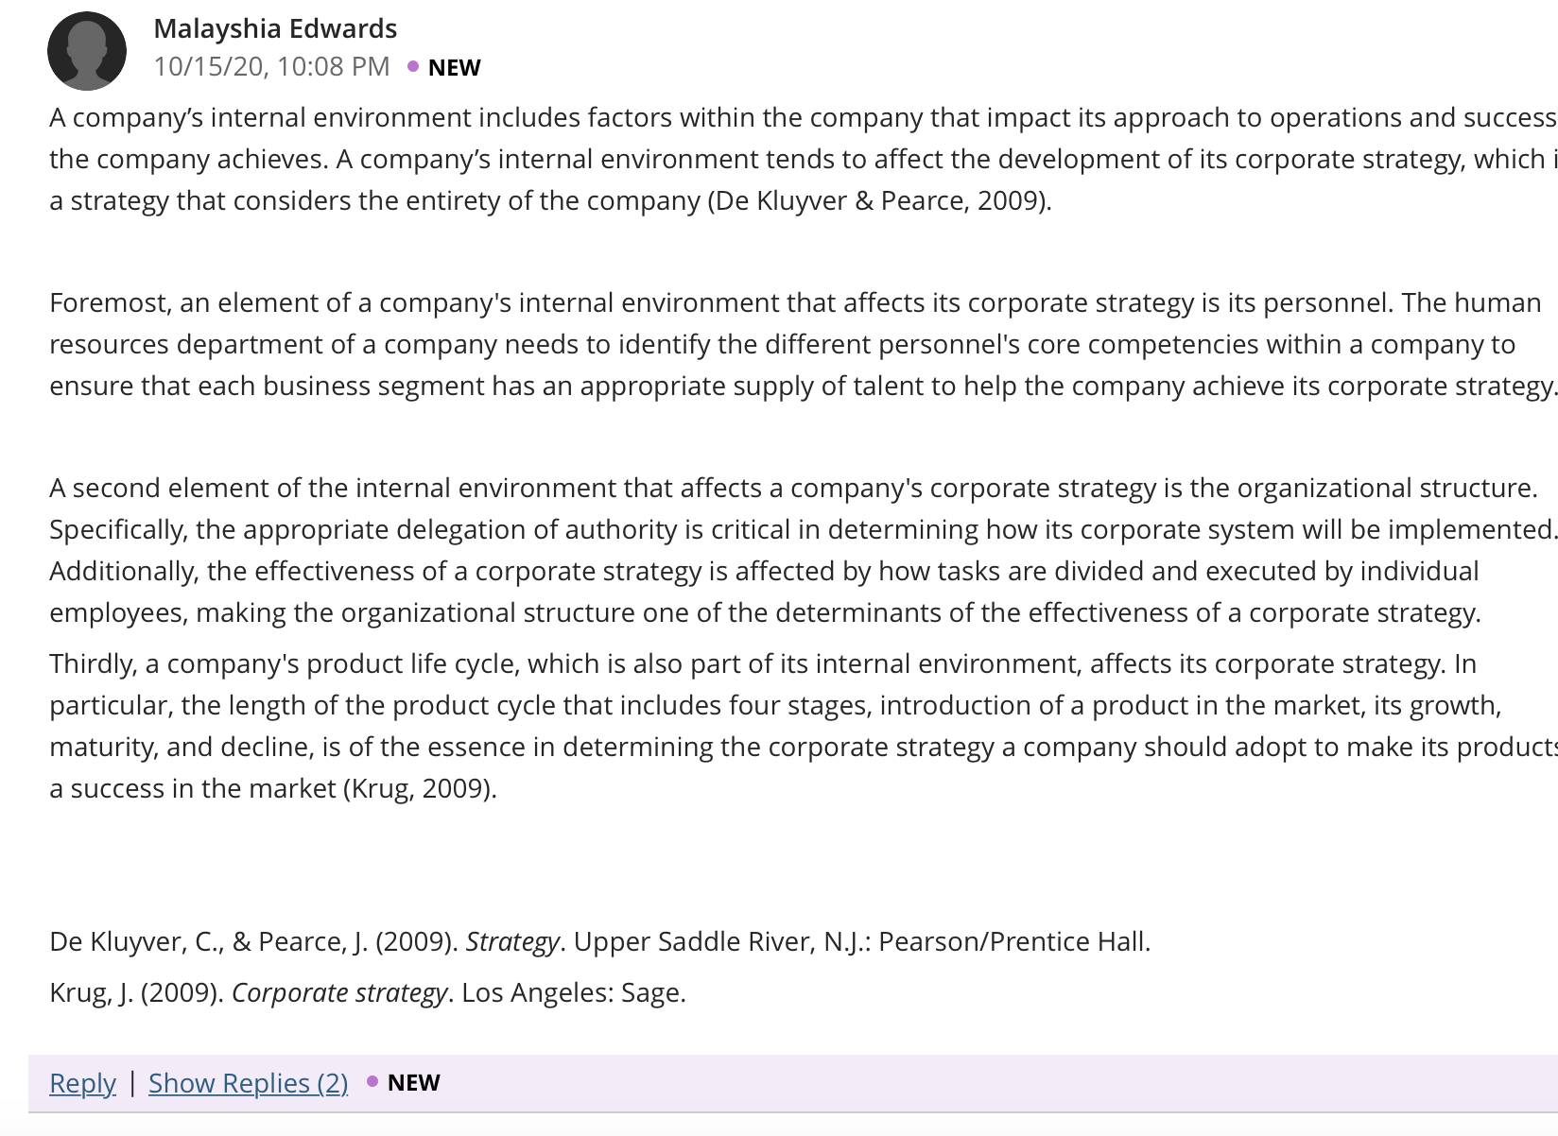Click the empty area of the lavender reply bar

[x=993, y=1083]
